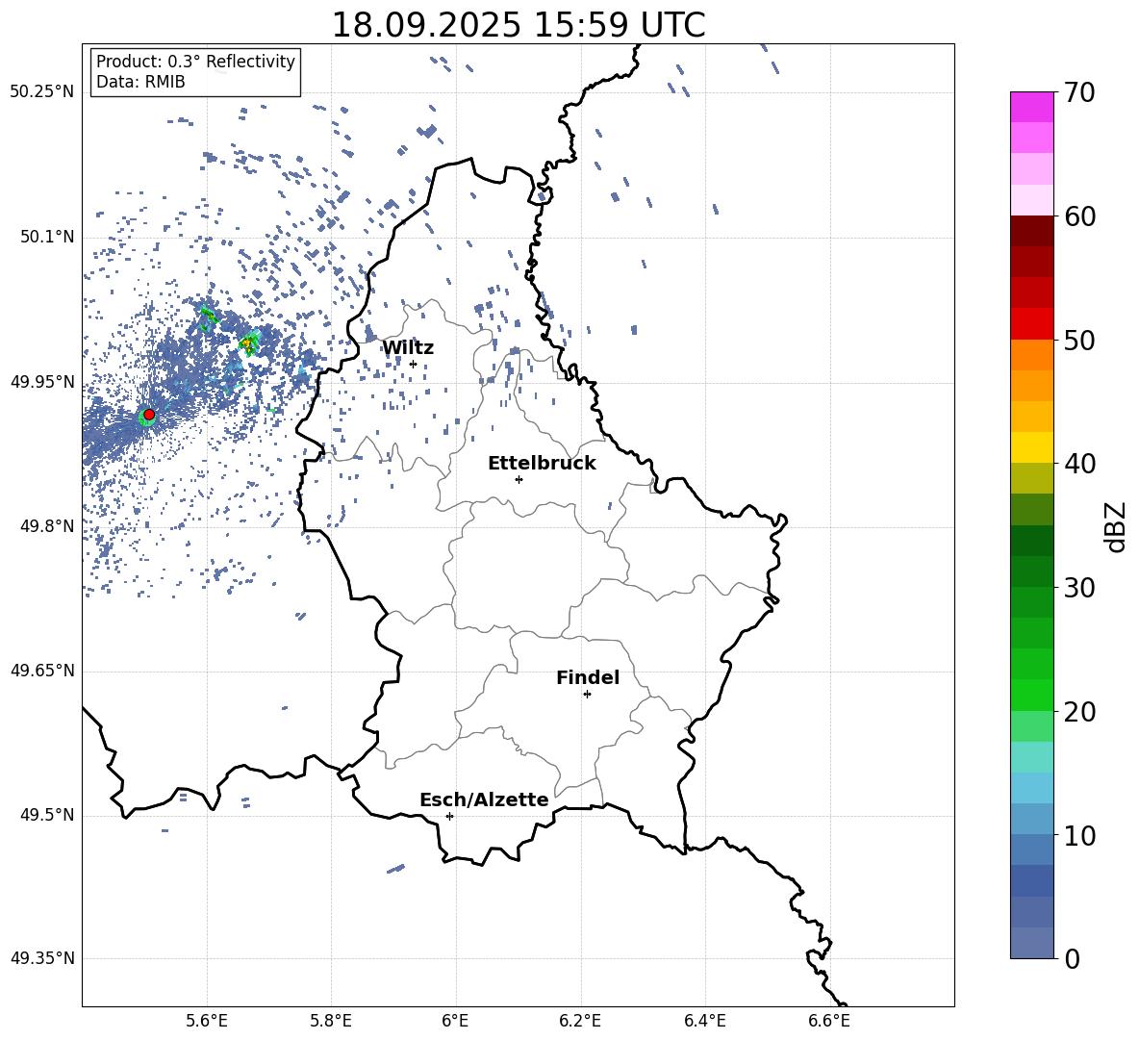
Task: Click the Wiltz city label
Action: (x=408, y=348)
